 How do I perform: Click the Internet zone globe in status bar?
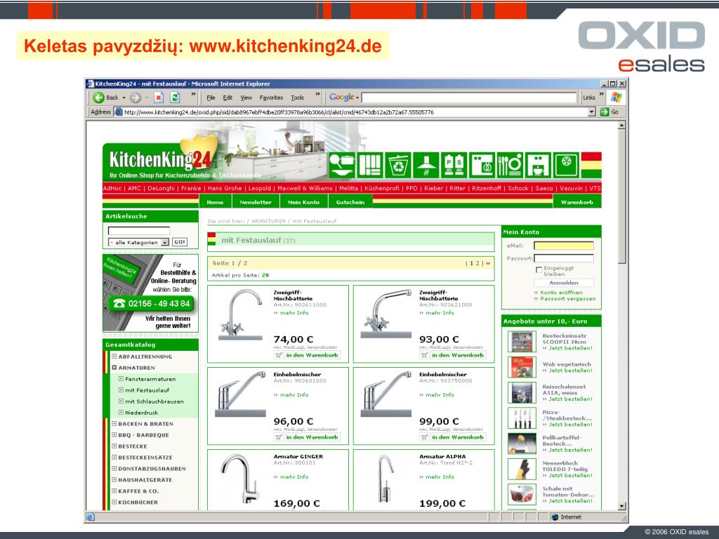(555, 517)
